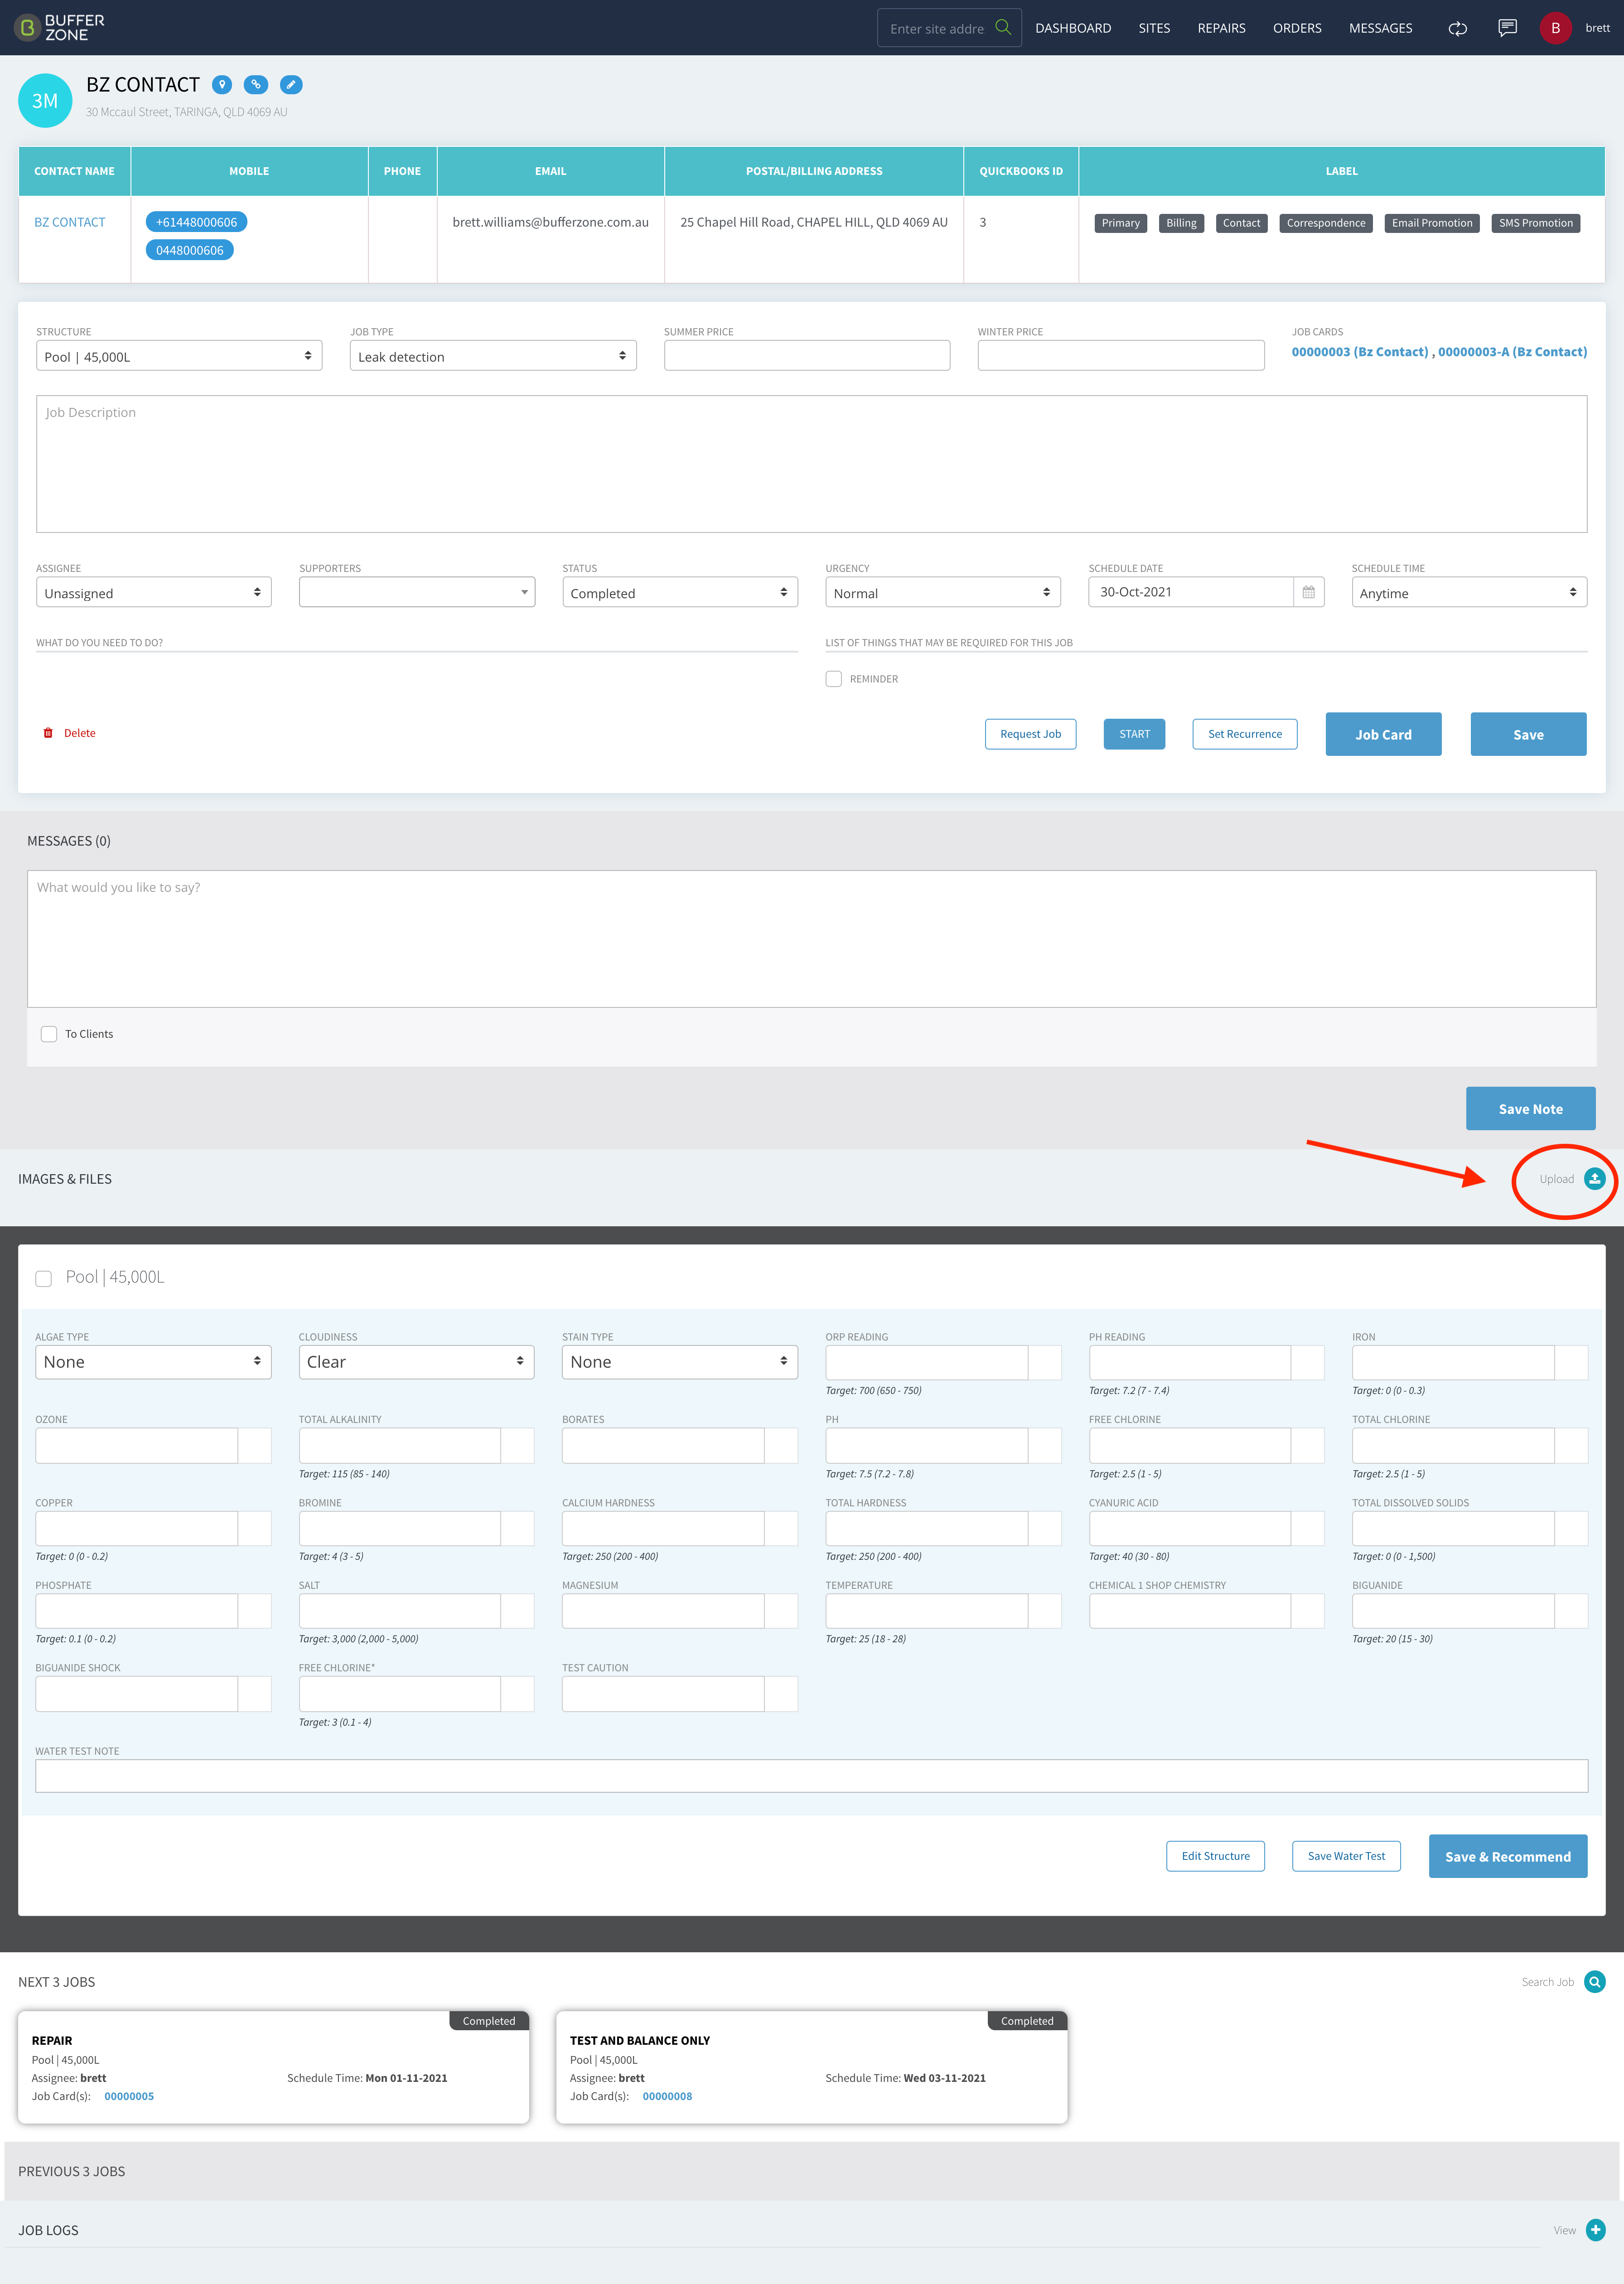Open the Urgency dropdown
This screenshot has height=2284, width=1624.
(943, 592)
